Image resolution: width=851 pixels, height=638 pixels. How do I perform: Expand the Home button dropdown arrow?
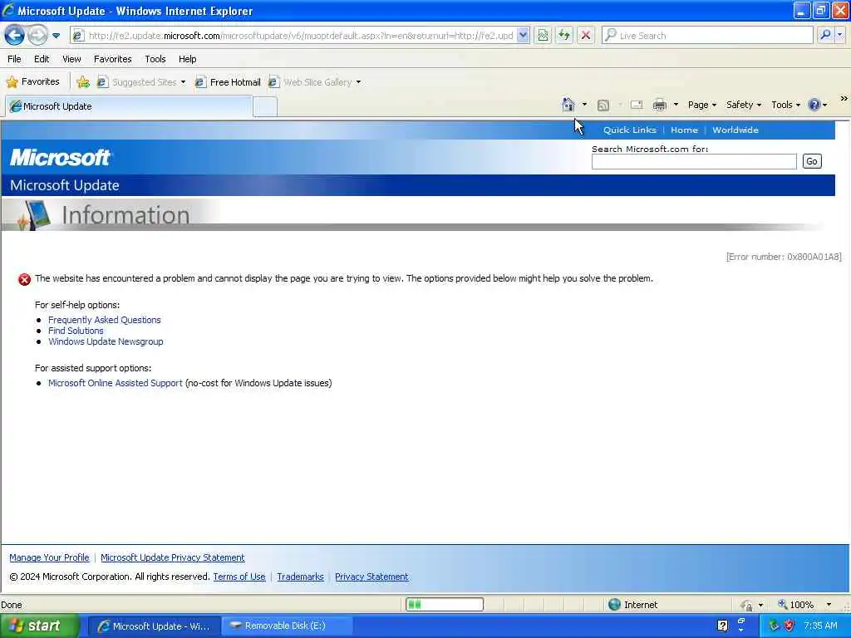[x=584, y=105]
